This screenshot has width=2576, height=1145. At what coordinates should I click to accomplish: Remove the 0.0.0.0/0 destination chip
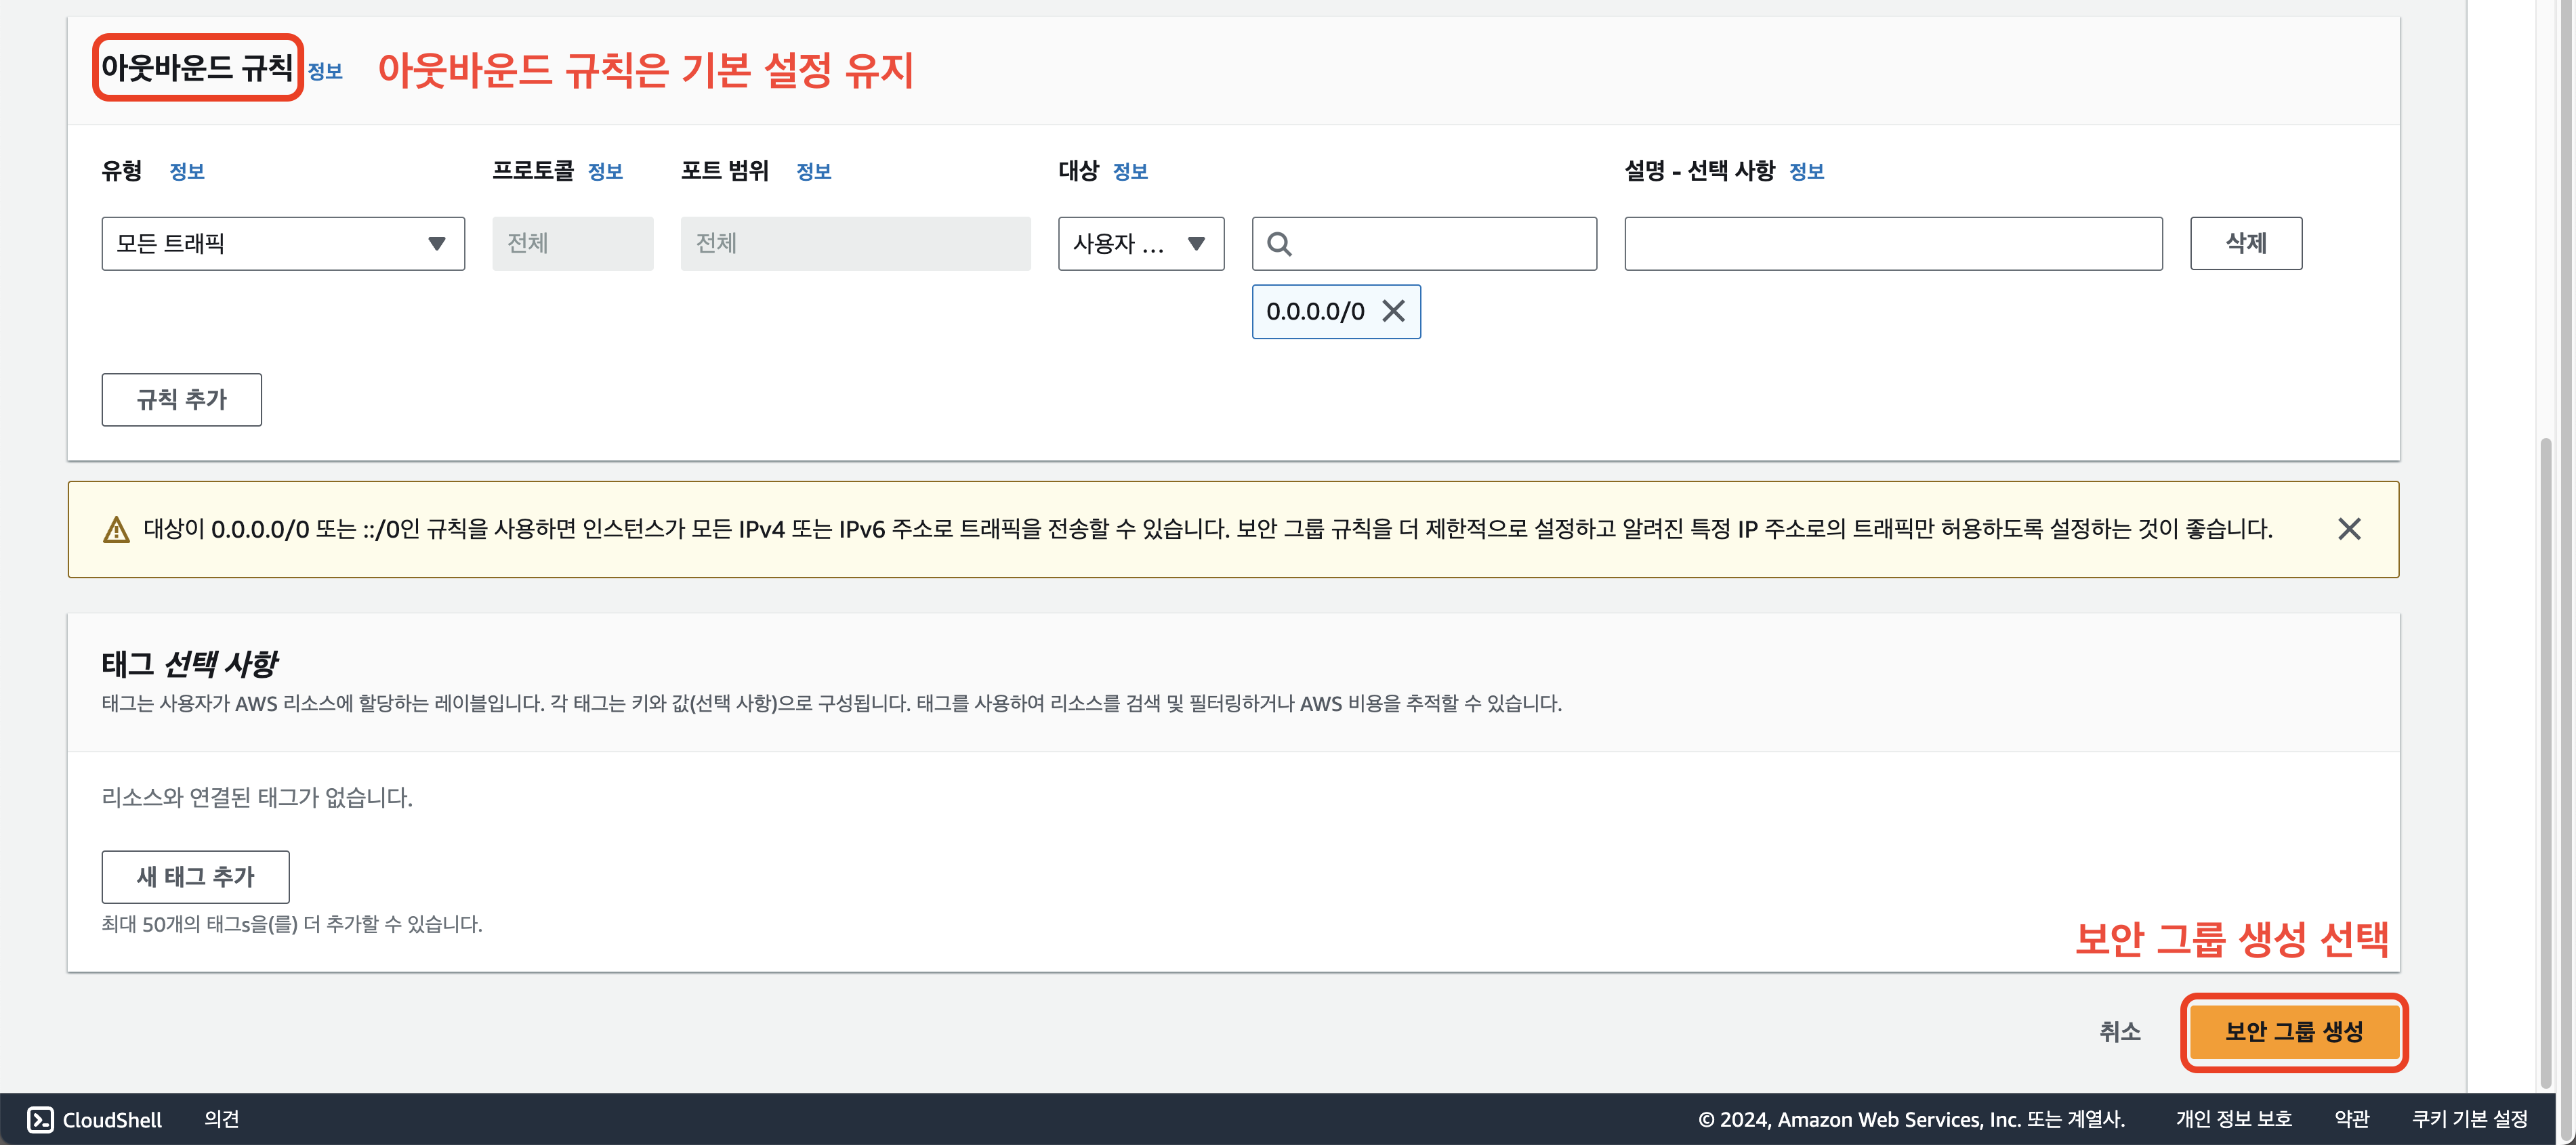click(1393, 311)
